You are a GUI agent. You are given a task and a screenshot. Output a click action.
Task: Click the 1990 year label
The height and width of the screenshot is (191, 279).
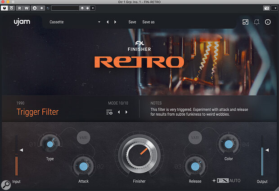(x=20, y=103)
